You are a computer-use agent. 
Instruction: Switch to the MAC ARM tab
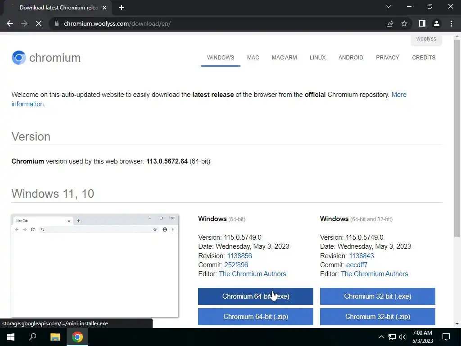coord(285,58)
